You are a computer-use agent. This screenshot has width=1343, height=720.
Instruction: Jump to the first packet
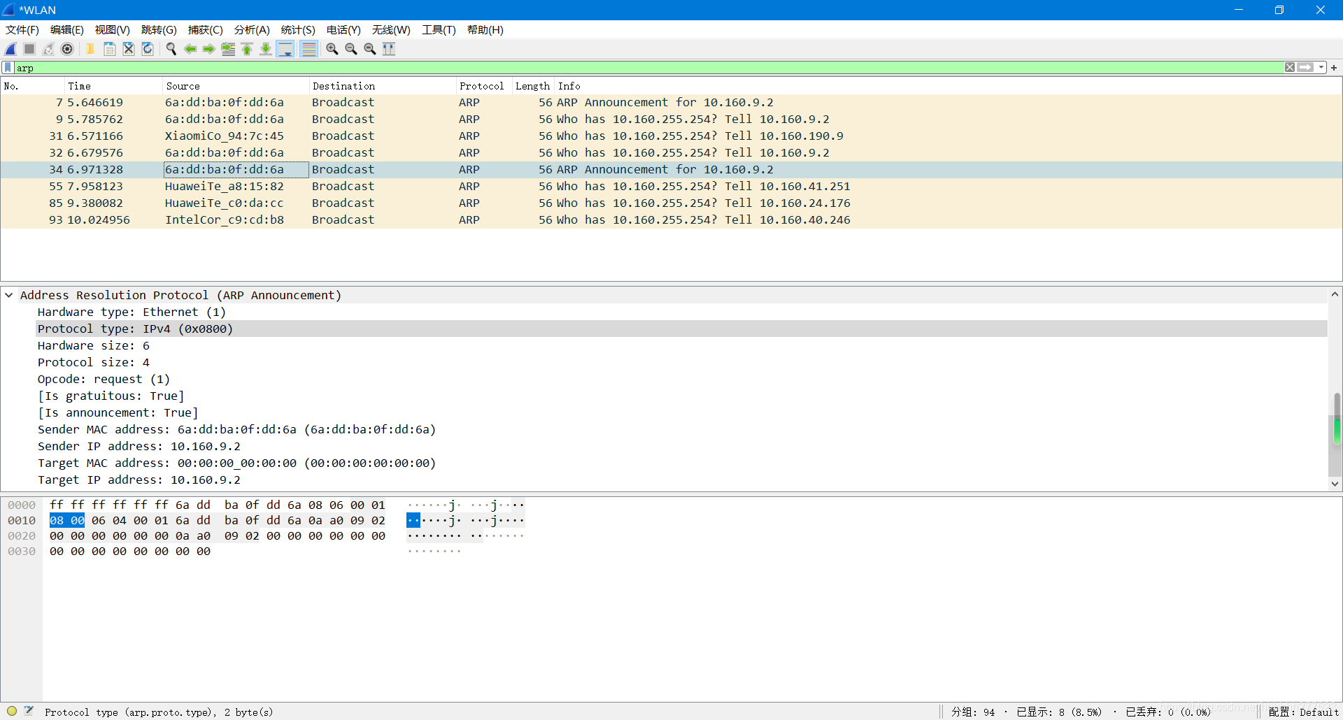(x=247, y=49)
